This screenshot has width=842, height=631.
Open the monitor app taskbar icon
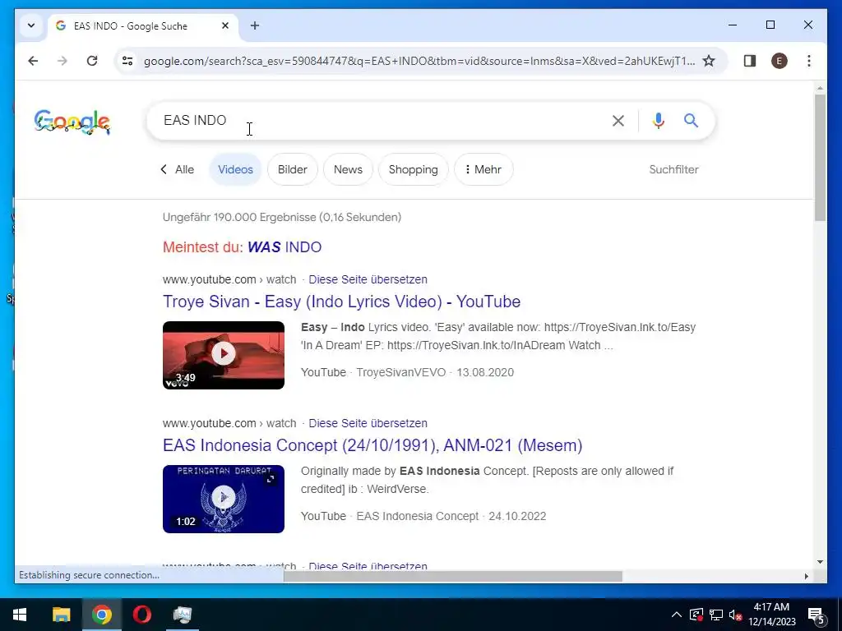[183, 615]
